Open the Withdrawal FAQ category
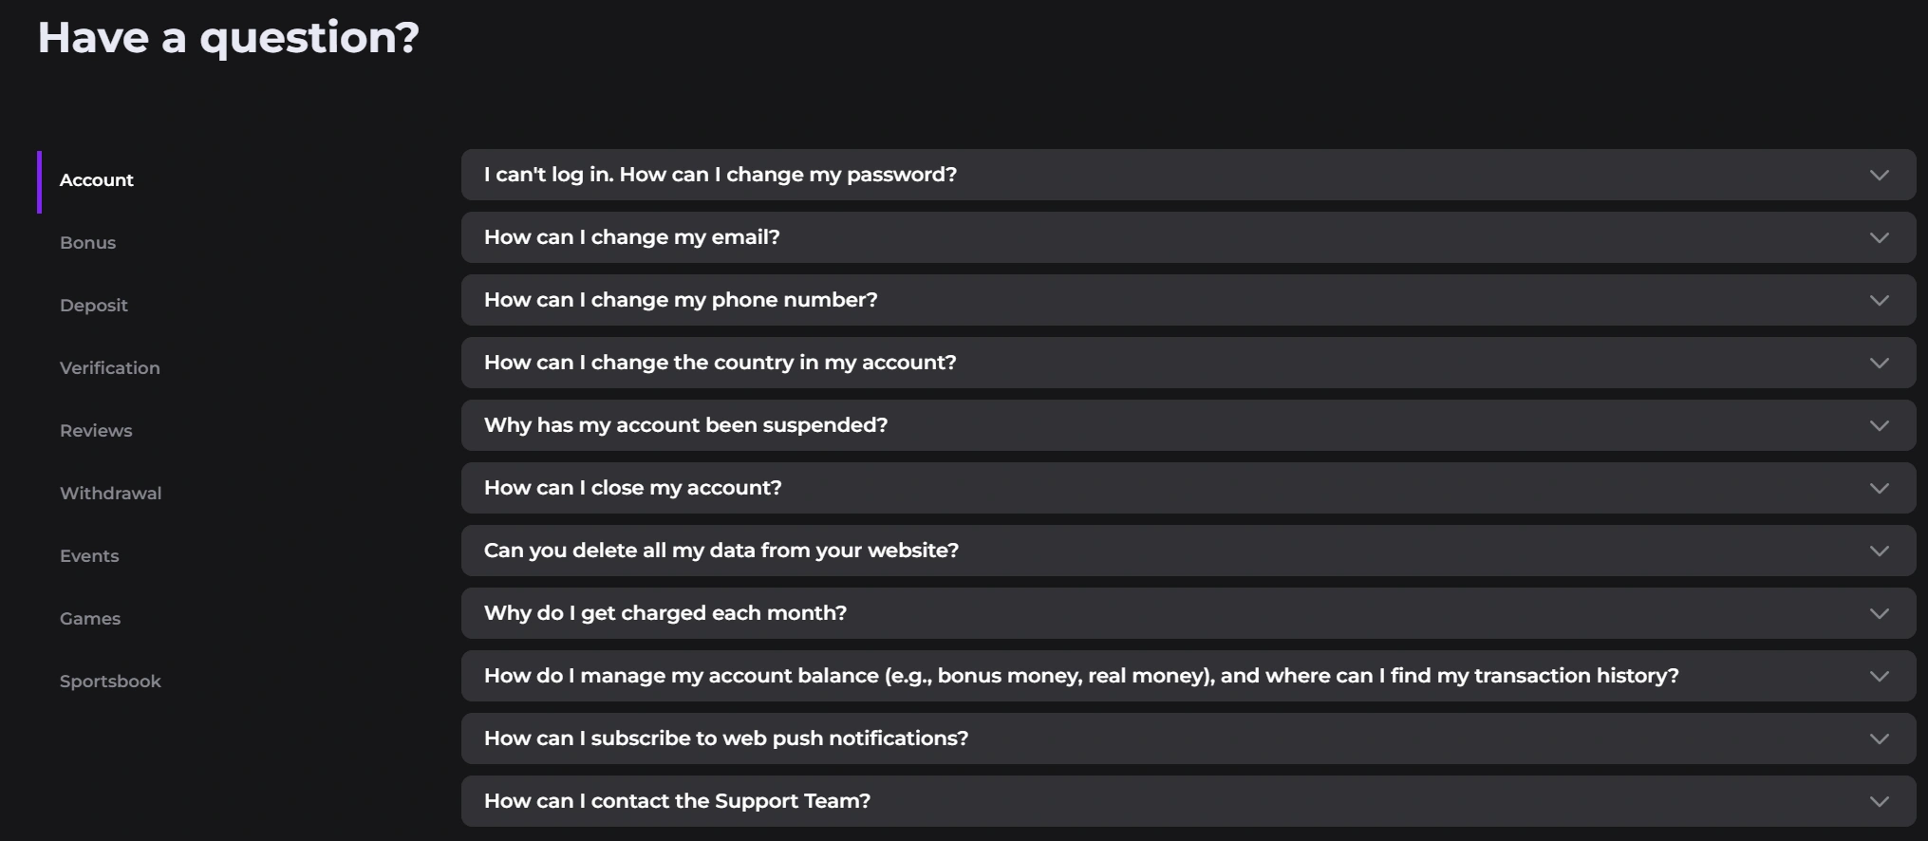The image size is (1928, 841). 111,493
